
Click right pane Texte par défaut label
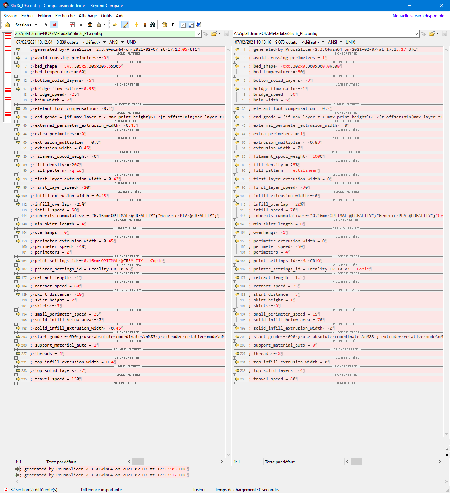[x=280, y=462]
